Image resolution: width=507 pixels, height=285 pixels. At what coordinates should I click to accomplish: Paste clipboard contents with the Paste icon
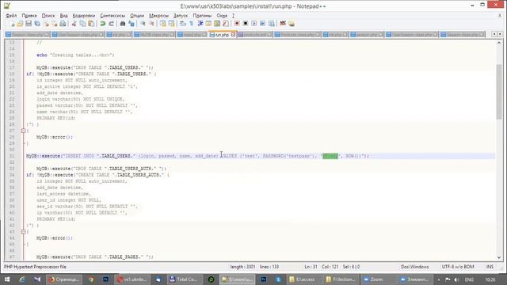click(91, 24)
